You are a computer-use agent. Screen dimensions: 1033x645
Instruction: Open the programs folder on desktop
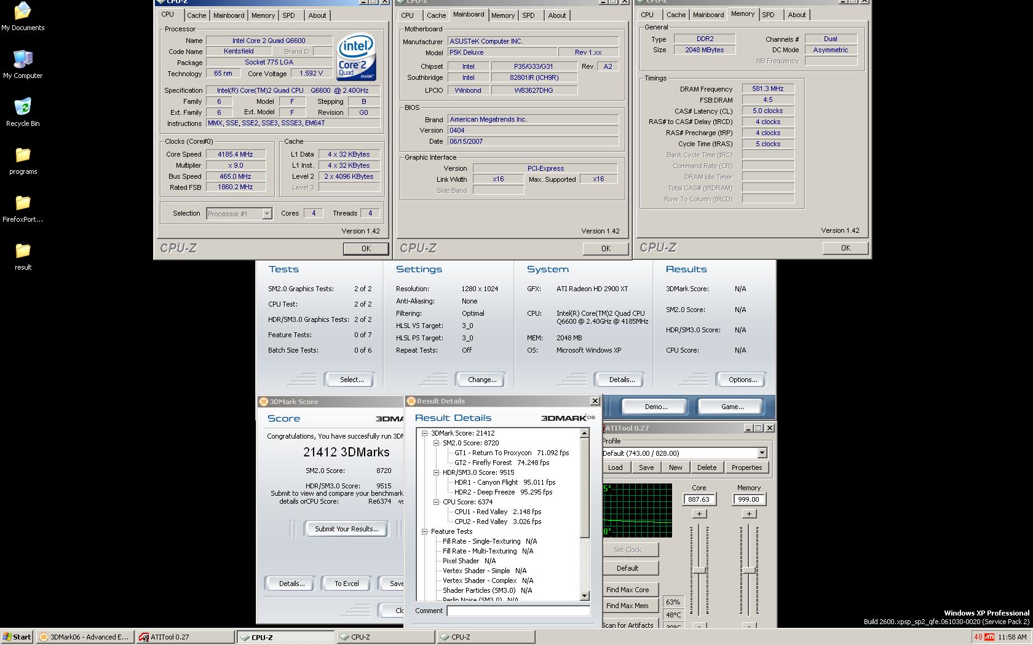pyautogui.click(x=23, y=160)
